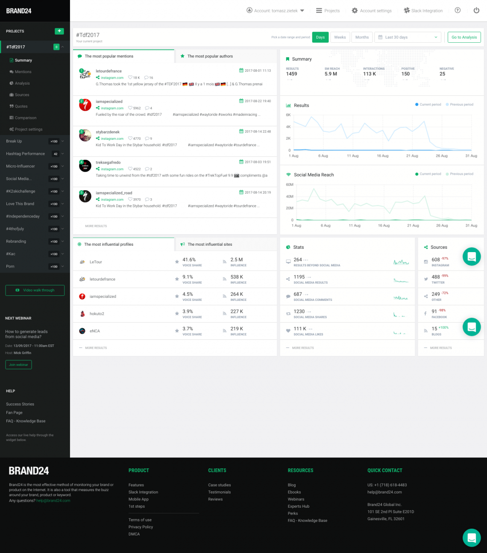Select the Days period toggle
Image resolution: width=487 pixels, height=553 pixels.
pyautogui.click(x=320, y=37)
